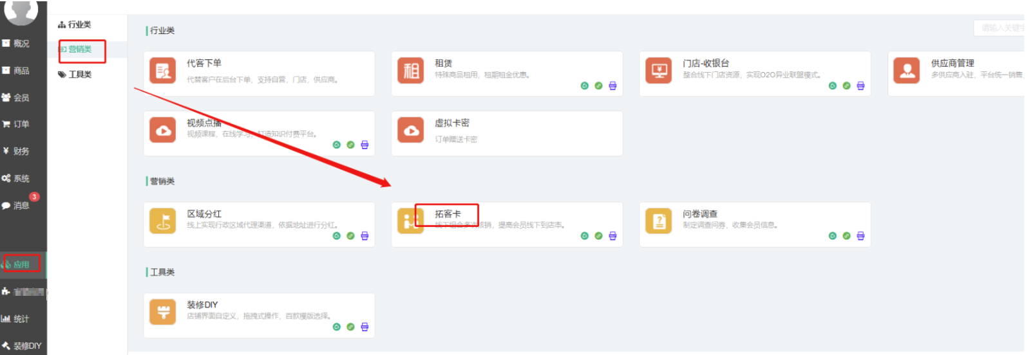
Task: Open the 拓客卡 app title
Action: point(448,214)
